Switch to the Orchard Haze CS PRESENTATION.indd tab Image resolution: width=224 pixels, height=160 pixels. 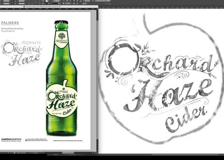[x=42, y=7]
